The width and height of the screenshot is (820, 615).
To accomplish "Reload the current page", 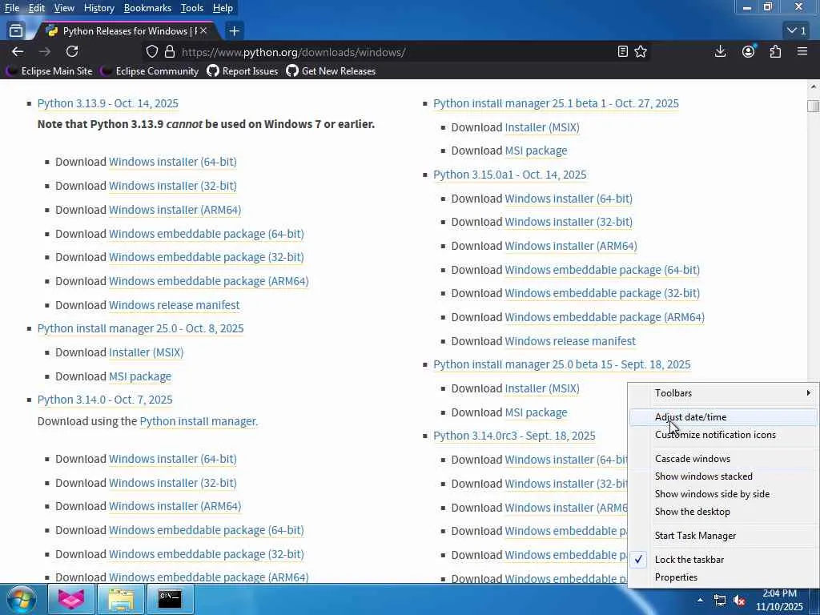I will pos(72,51).
